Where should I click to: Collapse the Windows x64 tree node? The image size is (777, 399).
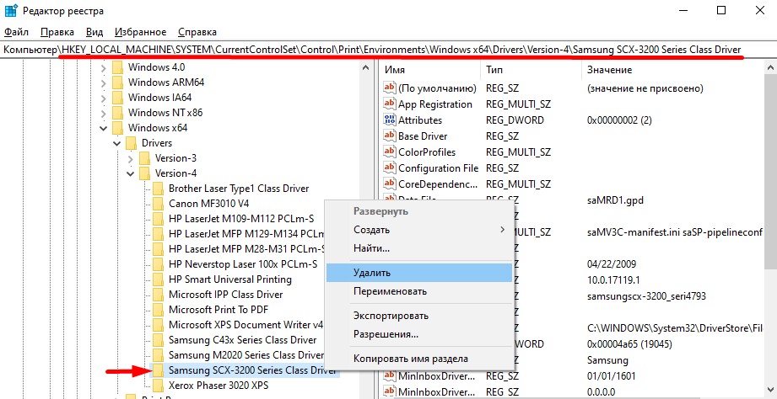(x=104, y=128)
